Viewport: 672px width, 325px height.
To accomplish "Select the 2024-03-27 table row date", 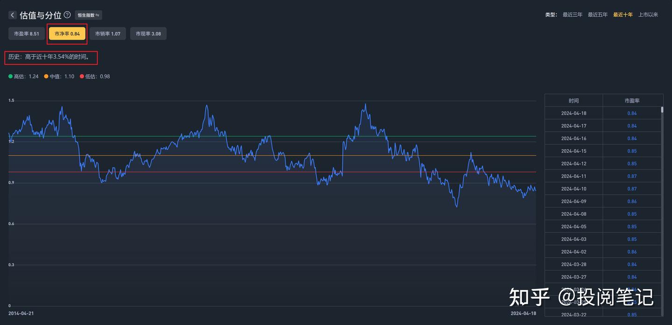I will click(x=574, y=277).
